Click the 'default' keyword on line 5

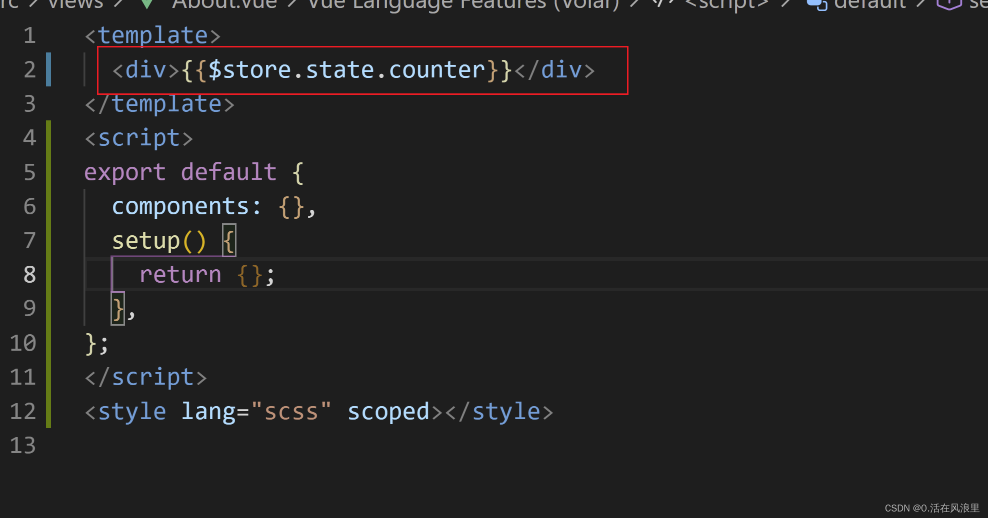click(228, 172)
